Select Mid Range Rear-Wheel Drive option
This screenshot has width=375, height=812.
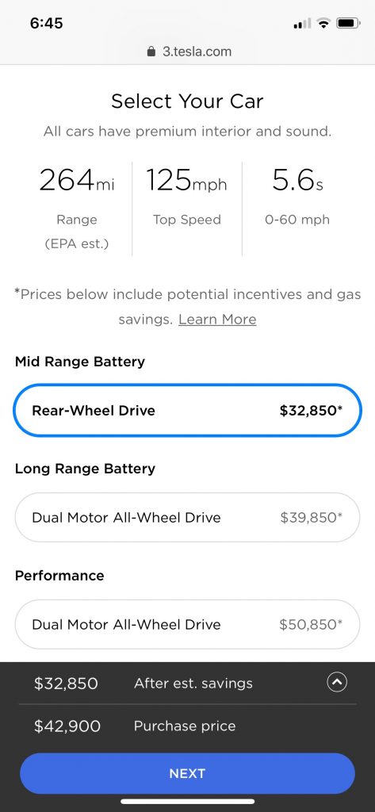187,411
